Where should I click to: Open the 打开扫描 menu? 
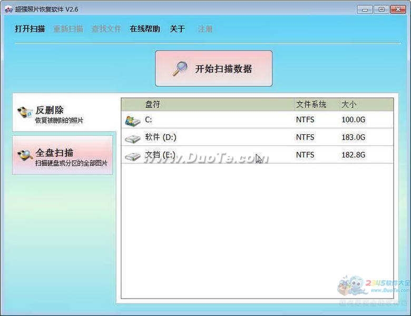pos(30,29)
